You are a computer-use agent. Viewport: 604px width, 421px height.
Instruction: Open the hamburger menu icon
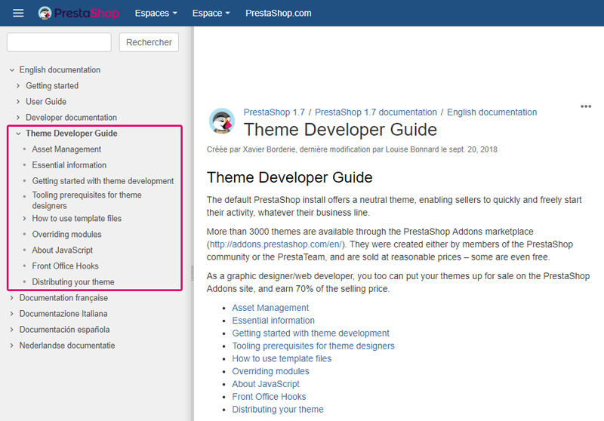pyautogui.click(x=18, y=13)
